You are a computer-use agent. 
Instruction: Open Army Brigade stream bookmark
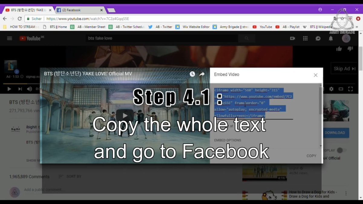click(231, 27)
